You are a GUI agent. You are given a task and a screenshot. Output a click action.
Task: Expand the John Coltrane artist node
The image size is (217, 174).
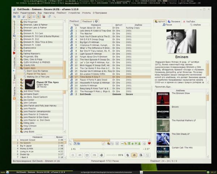coord(18,103)
